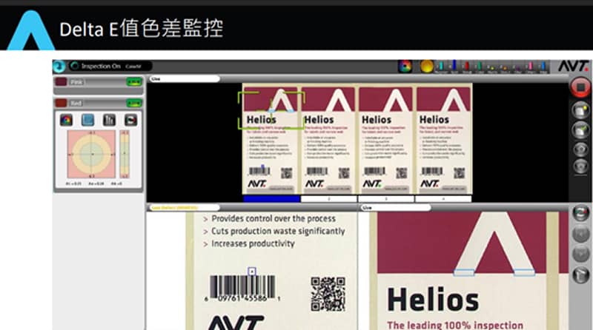Click the refresh cycle icon in Red panel
The width and height of the screenshot is (593, 330).
coord(130,119)
